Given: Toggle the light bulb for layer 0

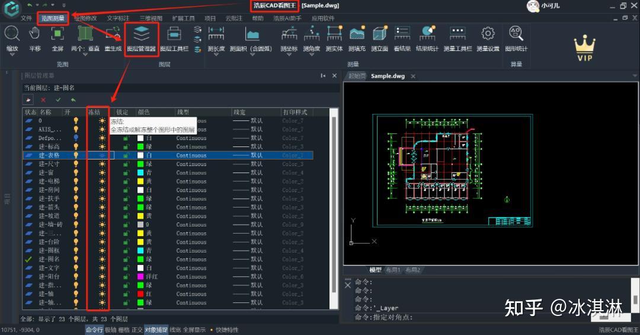Looking at the screenshot, I should pos(76,120).
